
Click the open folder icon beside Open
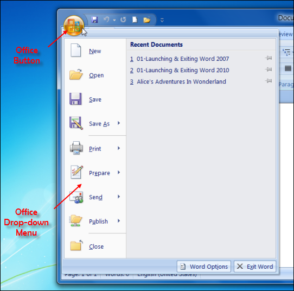coord(76,75)
